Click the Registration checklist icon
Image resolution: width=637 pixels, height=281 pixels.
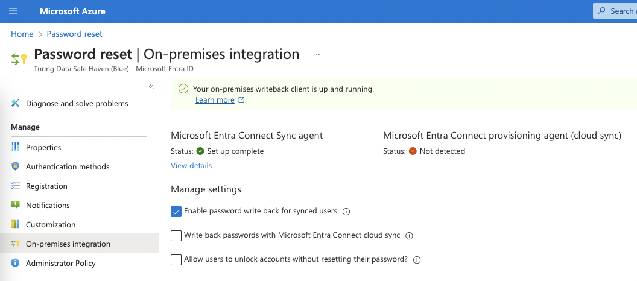click(16, 186)
